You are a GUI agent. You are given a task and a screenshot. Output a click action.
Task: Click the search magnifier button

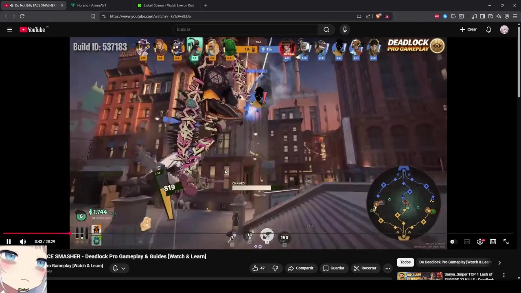(326, 29)
